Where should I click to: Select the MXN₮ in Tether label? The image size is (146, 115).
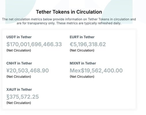[x=83, y=63]
